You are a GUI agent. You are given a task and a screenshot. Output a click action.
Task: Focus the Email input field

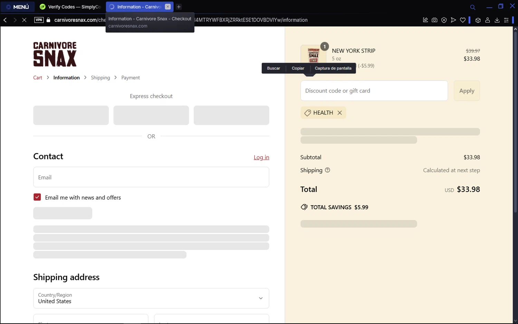(x=151, y=177)
